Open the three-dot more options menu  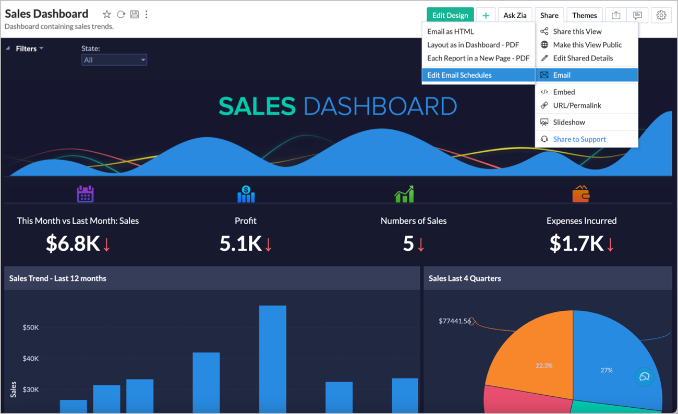(147, 15)
